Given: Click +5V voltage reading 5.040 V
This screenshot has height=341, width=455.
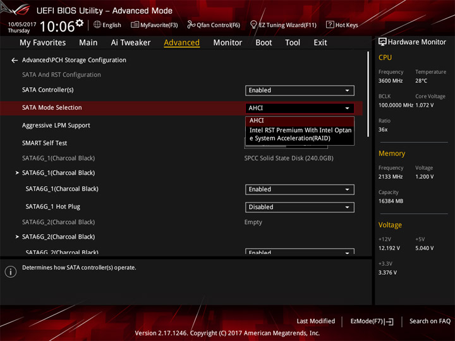Looking at the screenshot, I should click(x=425, y=248).
